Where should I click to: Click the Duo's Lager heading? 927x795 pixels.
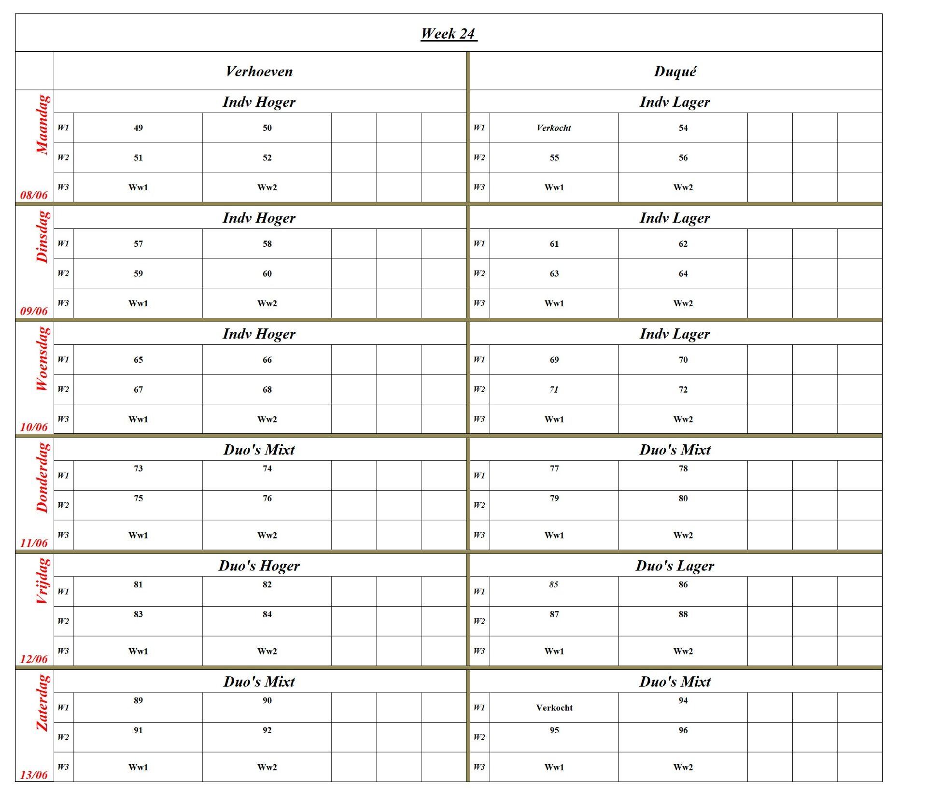pos(675,566)
